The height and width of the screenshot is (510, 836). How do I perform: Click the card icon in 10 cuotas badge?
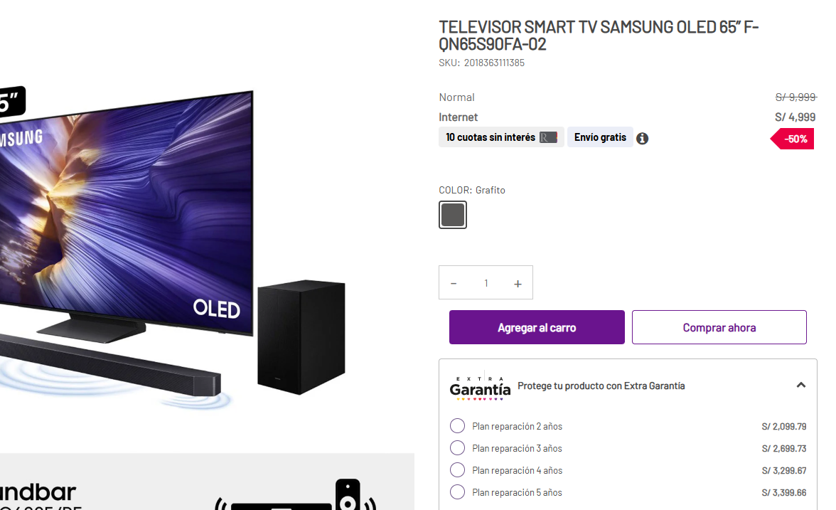click(x=548, y=138)
